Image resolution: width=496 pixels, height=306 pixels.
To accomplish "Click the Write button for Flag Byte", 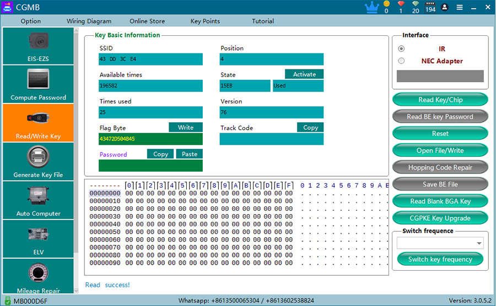I will coord(186,128).
